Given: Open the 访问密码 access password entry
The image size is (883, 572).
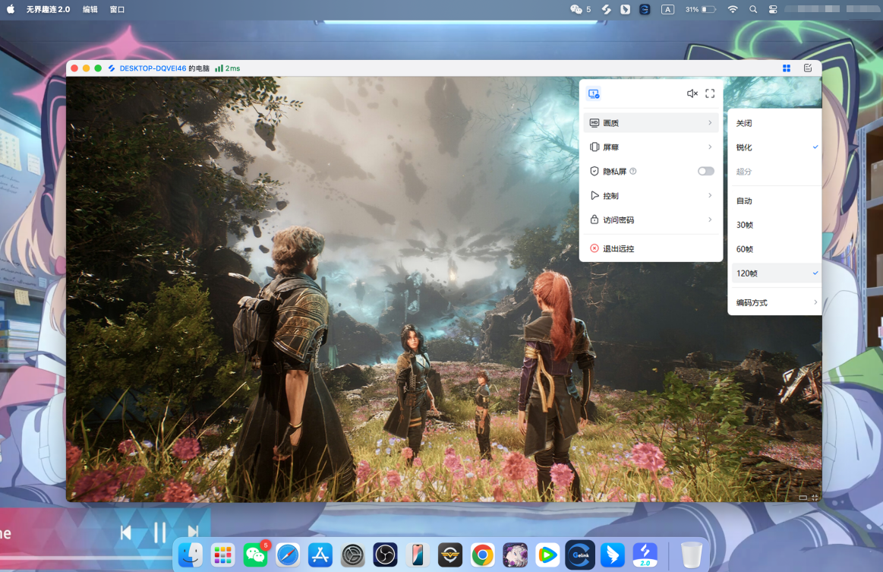Looking at the screenshot, I should [651, 220].
